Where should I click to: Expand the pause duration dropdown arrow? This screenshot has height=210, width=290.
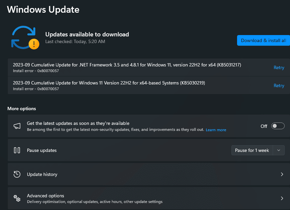click(x=279, y=150)
